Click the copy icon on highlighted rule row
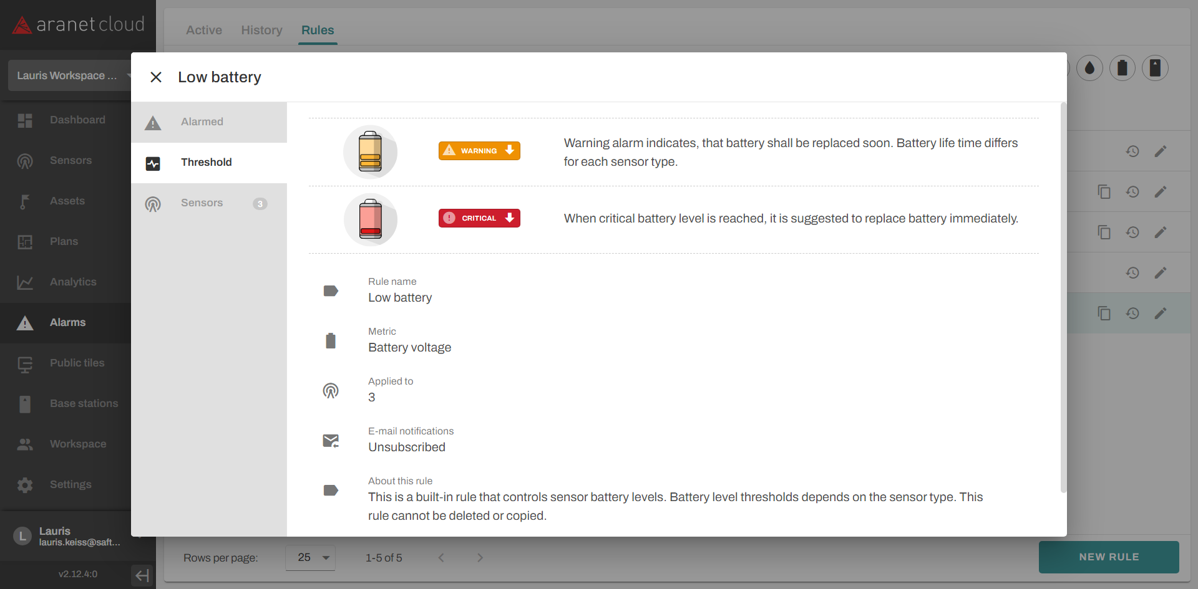1198x589 pixels. click(1104, 313)
